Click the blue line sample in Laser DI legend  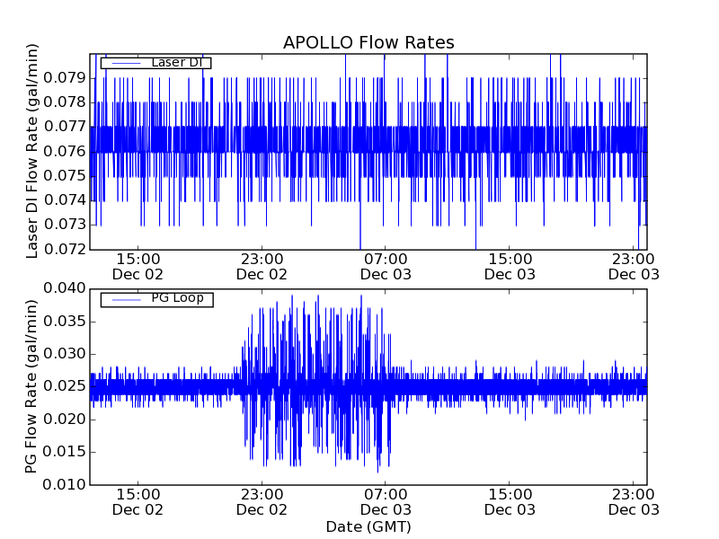pyautogui.click(x=125, y=63)
